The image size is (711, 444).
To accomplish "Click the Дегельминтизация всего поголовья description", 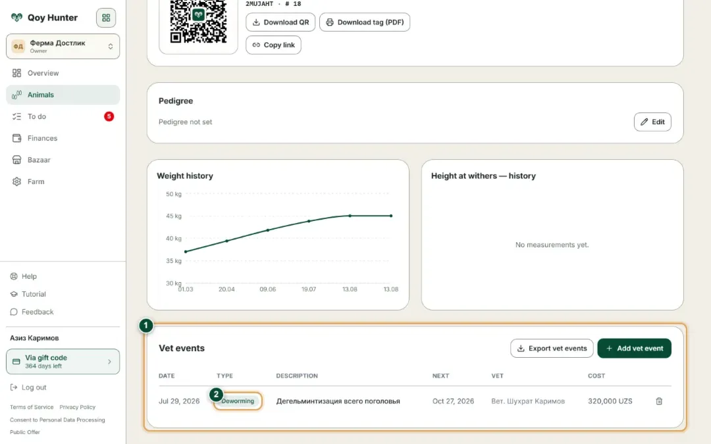I will point(338,401).
